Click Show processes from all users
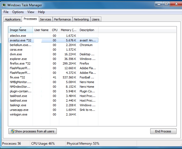The height and width of the screenshot is (149, 182). [x=33, y=131]
